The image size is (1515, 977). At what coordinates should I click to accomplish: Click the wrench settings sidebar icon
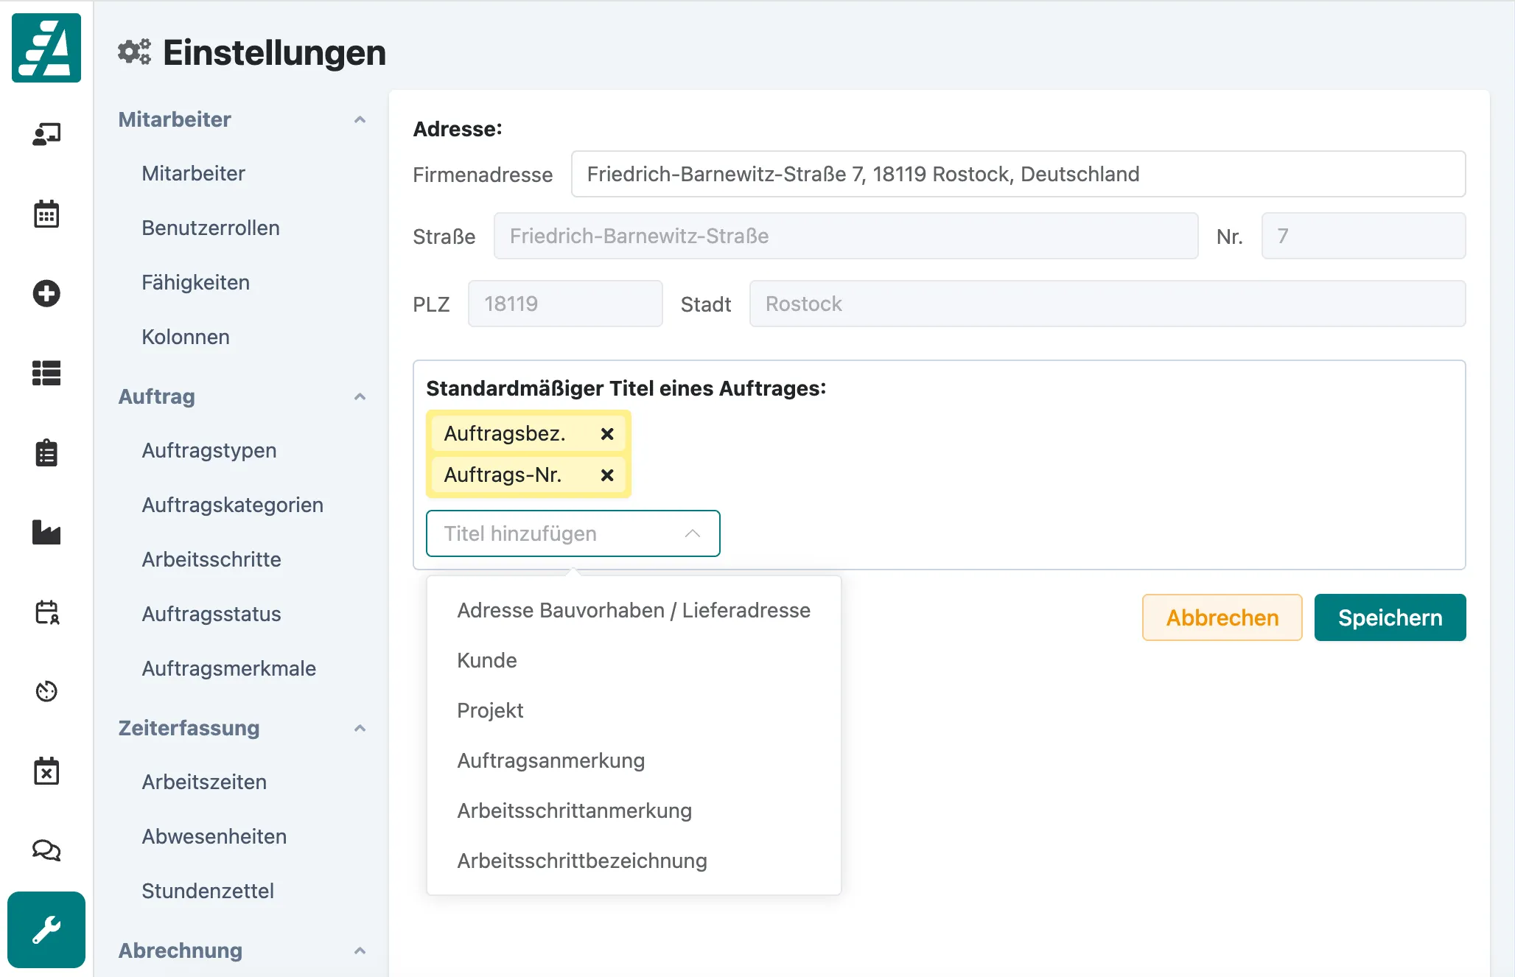click(x=46, y=930)
